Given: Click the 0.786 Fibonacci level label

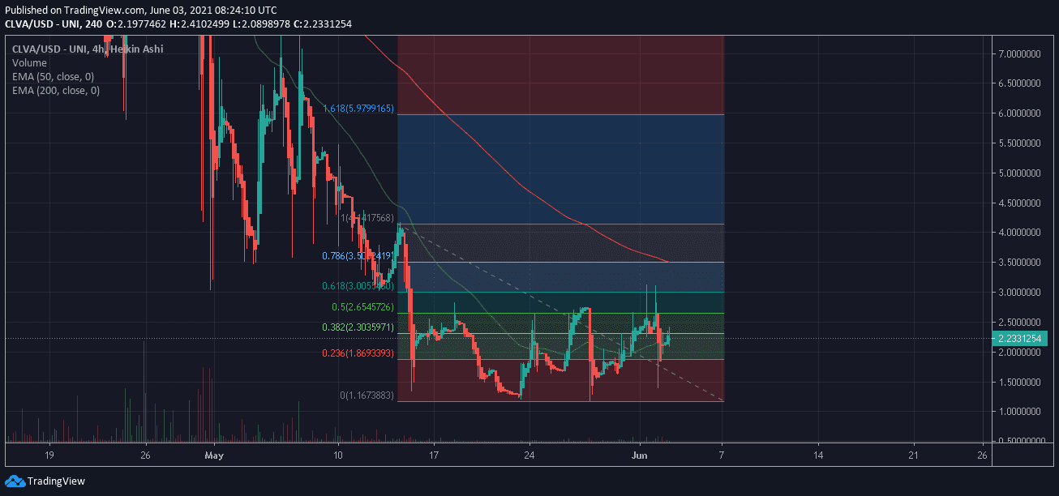Looking at the screenshot, I should pyautogui.click(x=358, y=256).
